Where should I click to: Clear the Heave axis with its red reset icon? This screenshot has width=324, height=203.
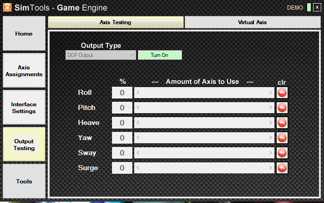coord(282,123)
